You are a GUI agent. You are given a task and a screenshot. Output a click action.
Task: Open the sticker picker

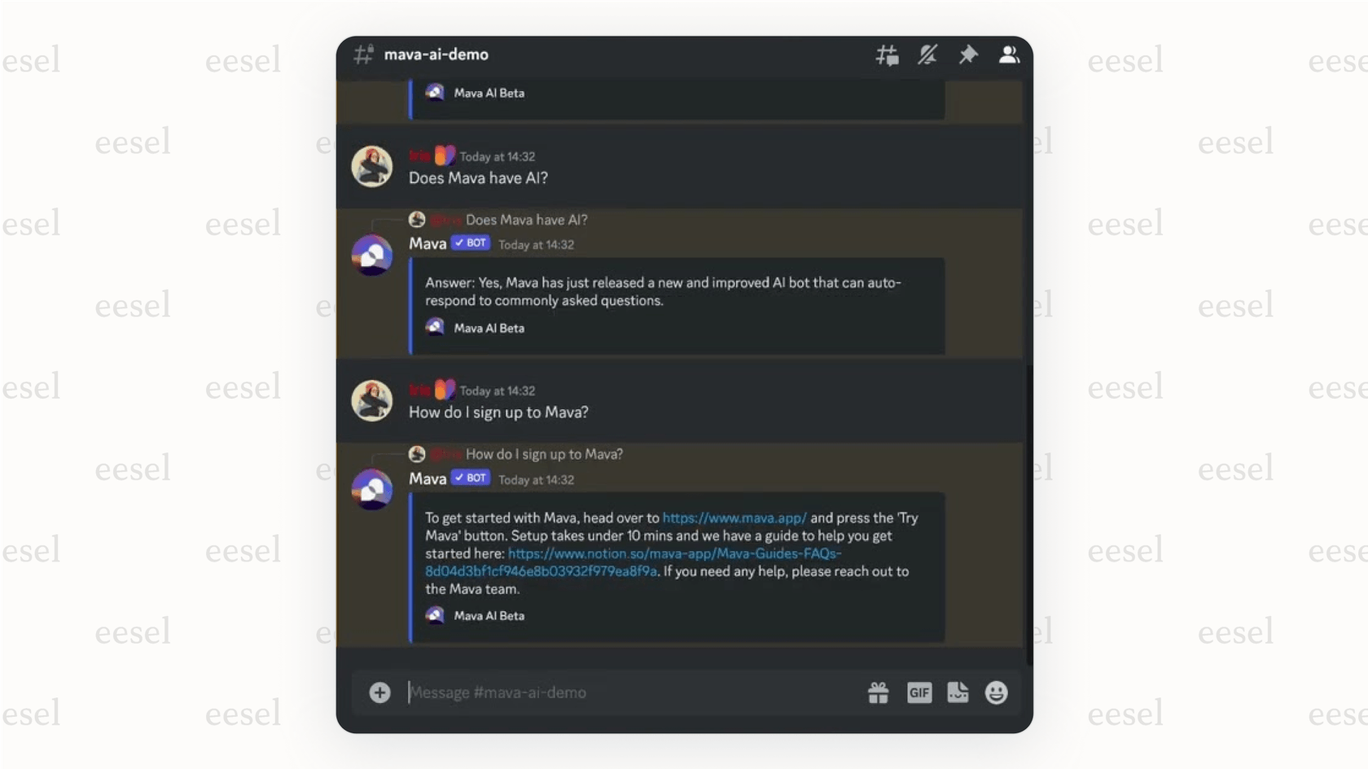click(958, 693)
